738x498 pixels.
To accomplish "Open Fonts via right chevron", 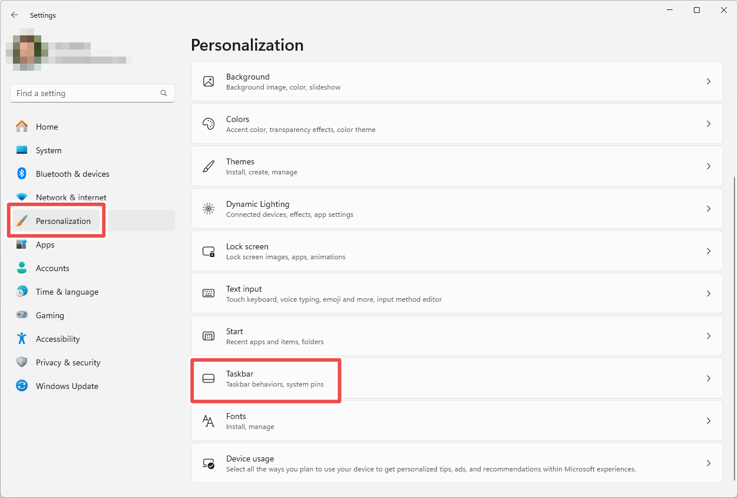I will click(709, 421).
